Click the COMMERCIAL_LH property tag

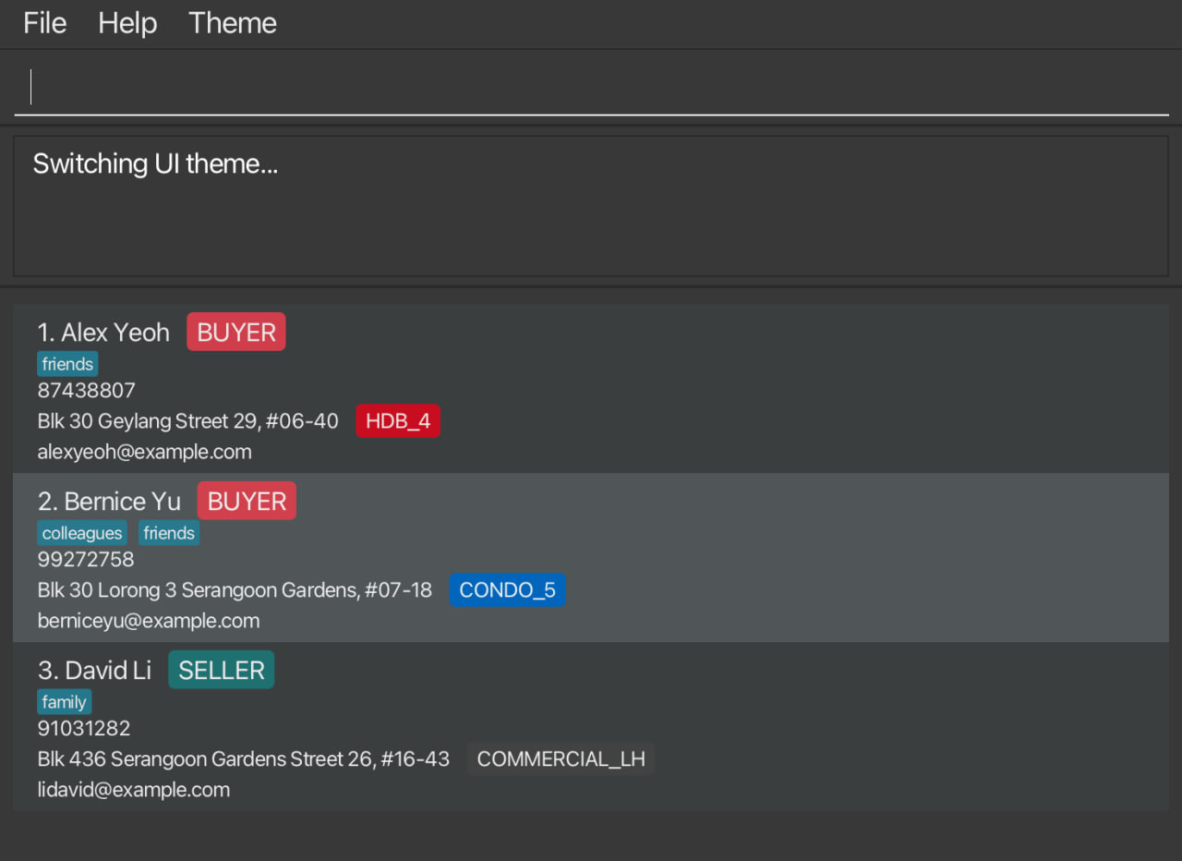[x=561, y=759]
